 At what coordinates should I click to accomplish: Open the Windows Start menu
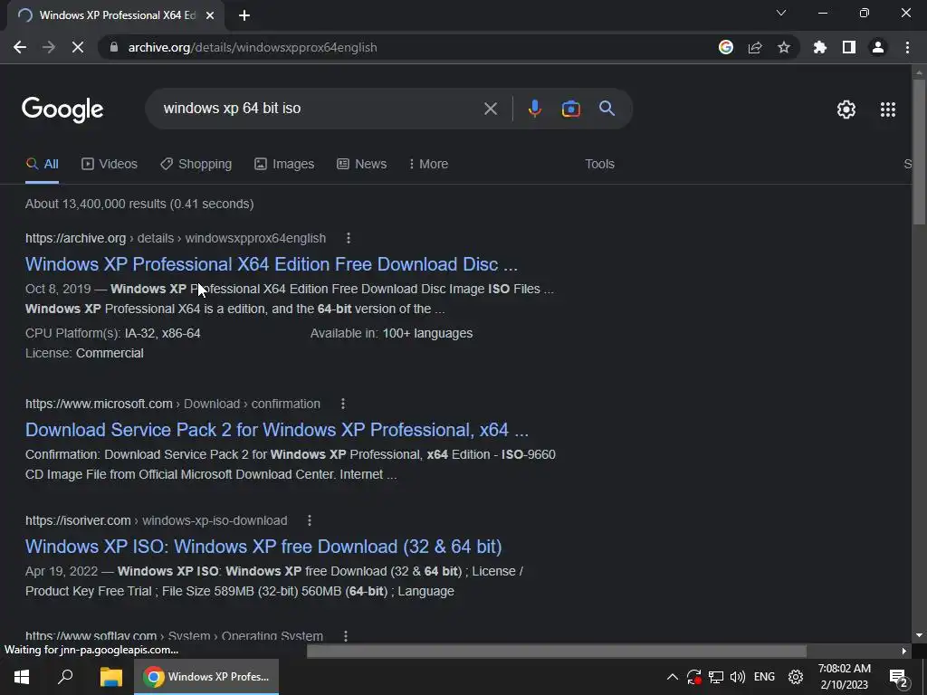pyautogui.click(x=22, y=677)
